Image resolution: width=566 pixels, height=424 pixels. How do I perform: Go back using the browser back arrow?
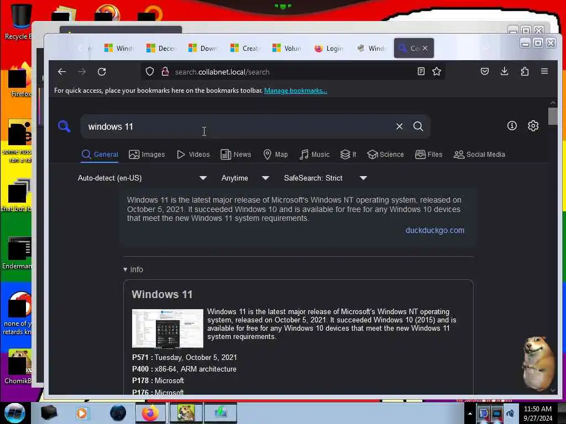pos(62,72)
